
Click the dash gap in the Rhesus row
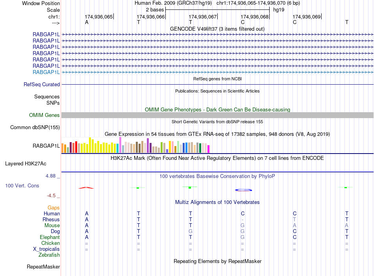243,220
